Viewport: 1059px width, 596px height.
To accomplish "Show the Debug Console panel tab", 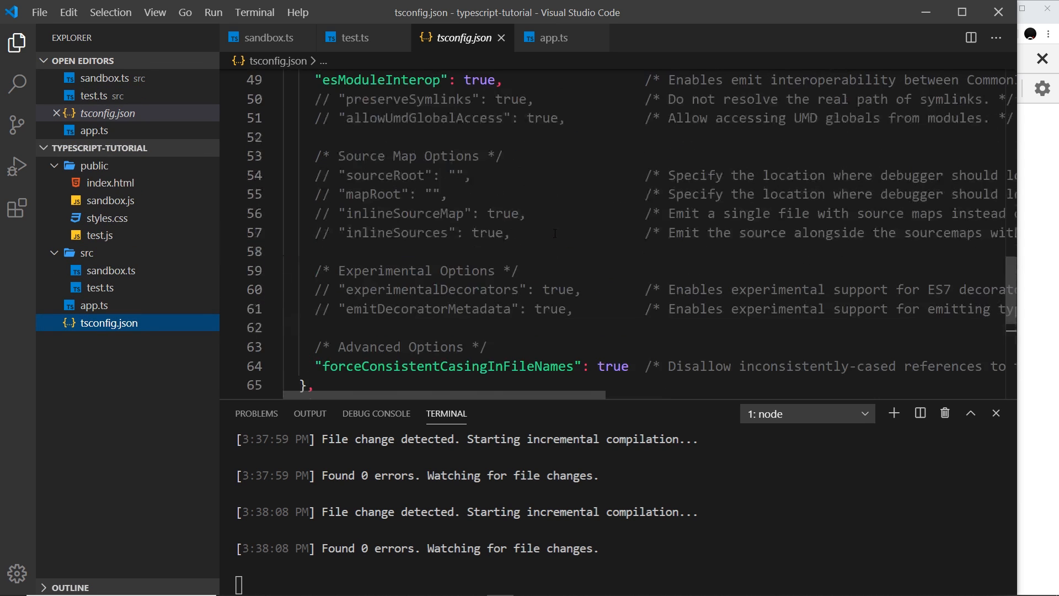I will pos(376,414).
